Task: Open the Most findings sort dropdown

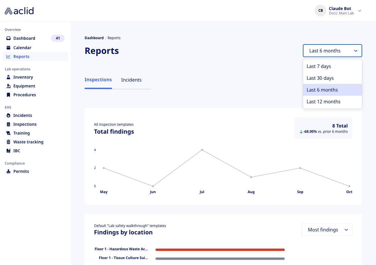Action: (327, 230)
